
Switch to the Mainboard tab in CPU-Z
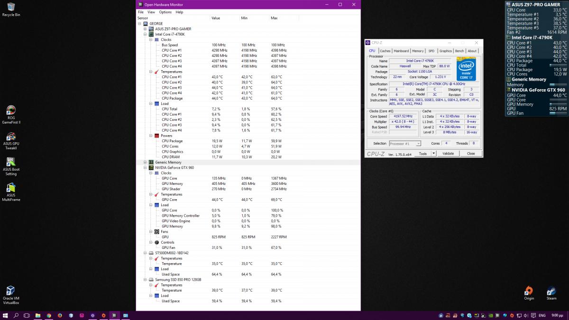tap(401, 51)
